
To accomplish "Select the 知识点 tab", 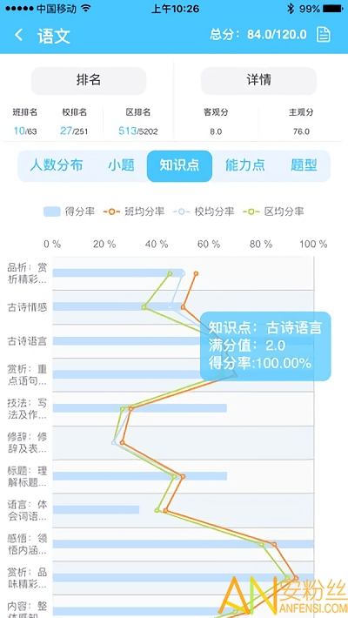I will coord(179,166).
